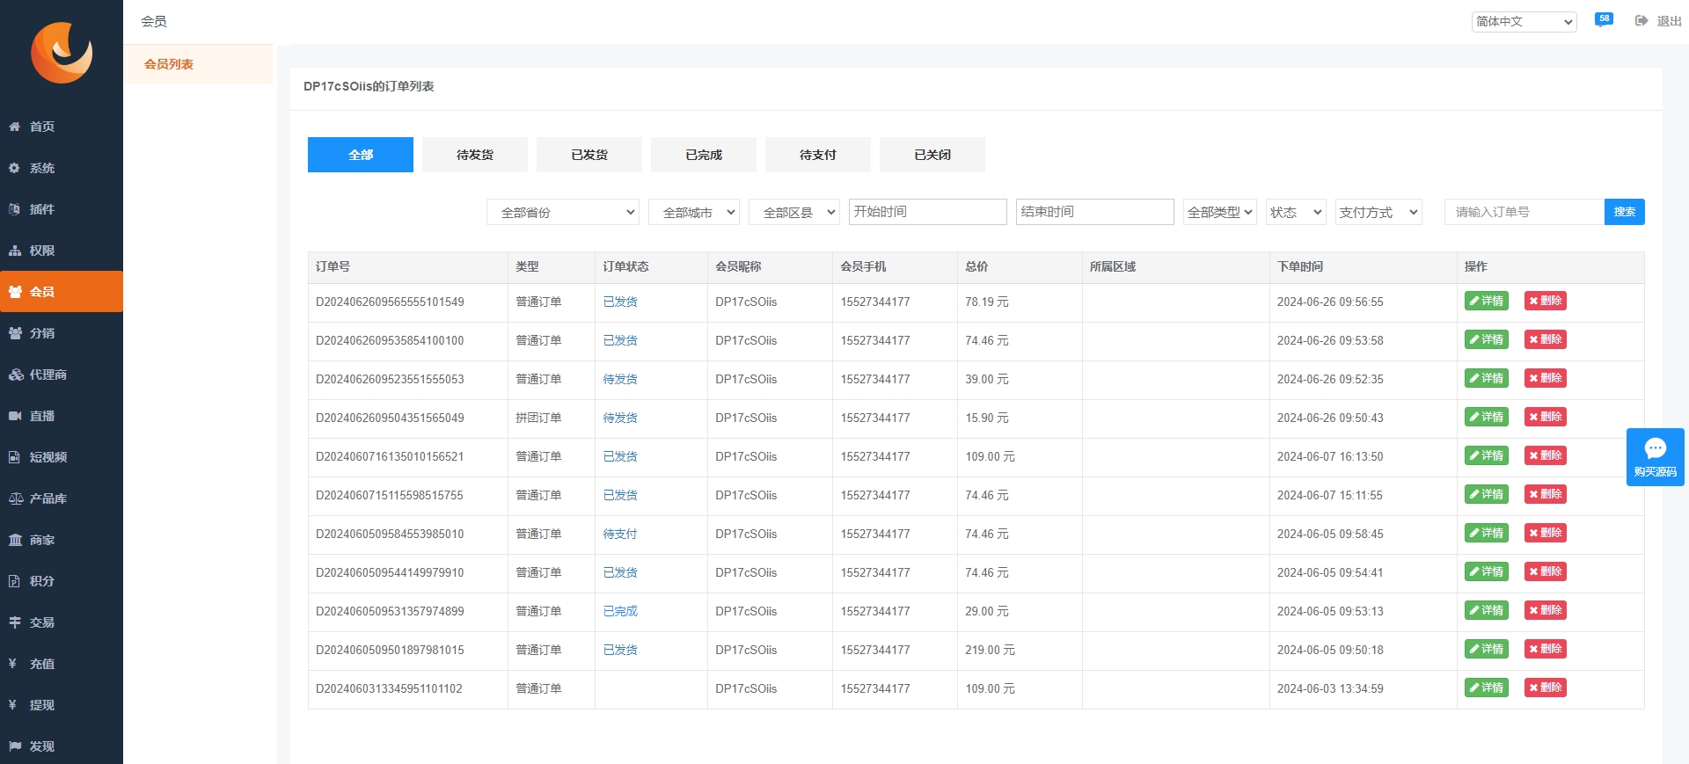The width and height of the screenshot is (1689, 764).
Task: Switch to the 已发货 tab
Action: point(589,155)
